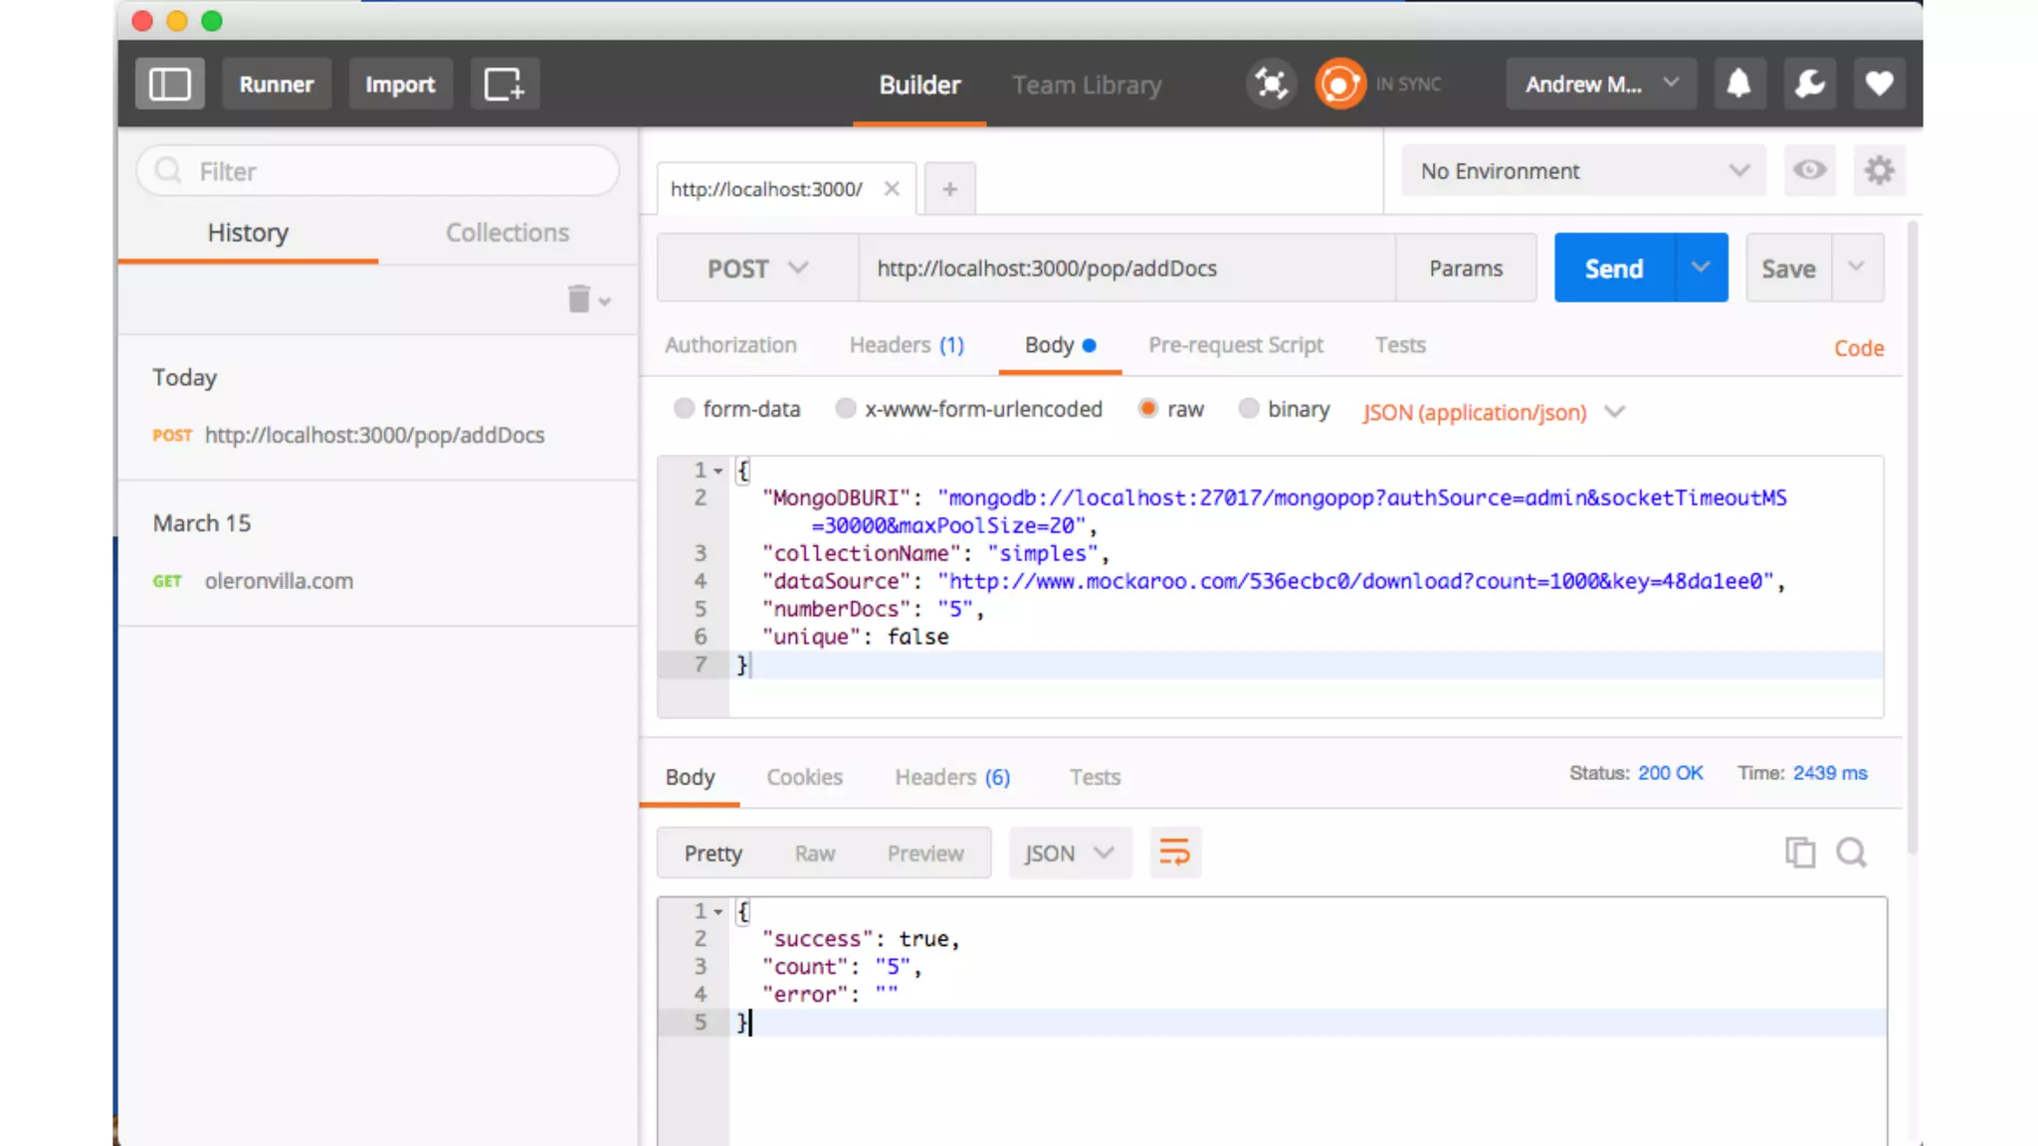Viewport: 2038px width, 1146px height.
Task: Click the new window icon
Action: (504, 84)
